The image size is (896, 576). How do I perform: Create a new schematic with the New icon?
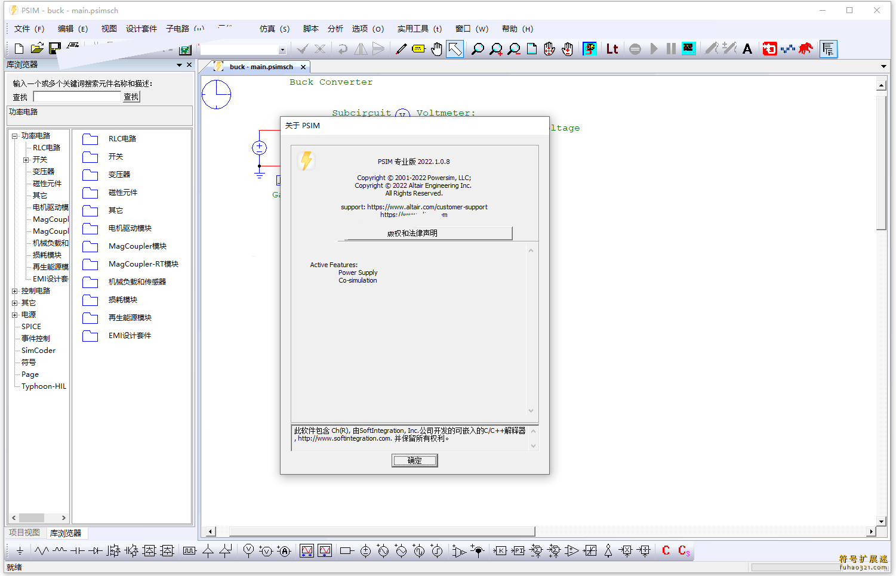pyautogui.click(x=19, y=49)
